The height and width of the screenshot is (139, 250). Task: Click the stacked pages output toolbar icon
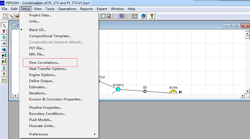109,16
